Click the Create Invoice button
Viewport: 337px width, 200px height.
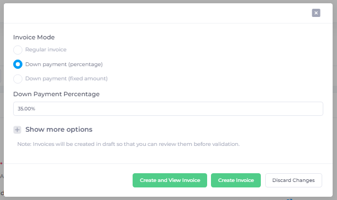point(236,180)
